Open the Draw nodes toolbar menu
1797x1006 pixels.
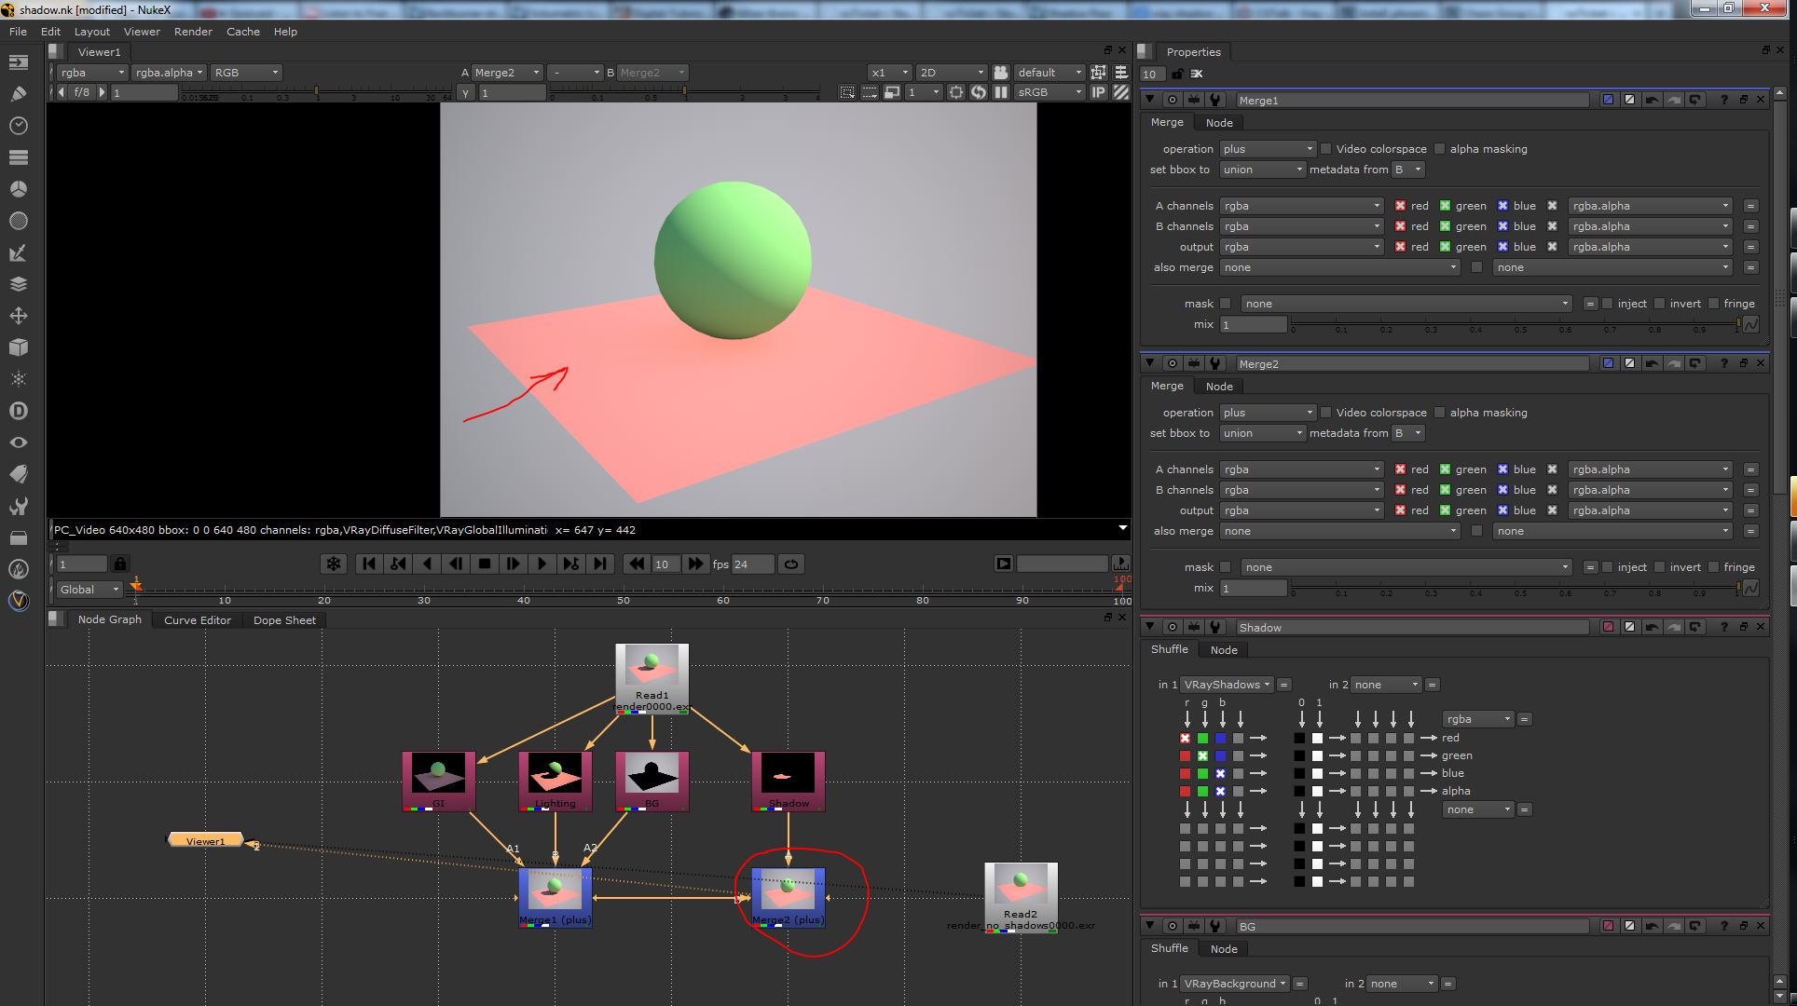click(x=18, y=94)
